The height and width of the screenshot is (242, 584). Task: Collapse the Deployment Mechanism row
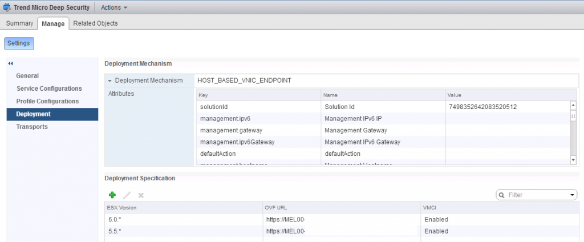point(110,80)
